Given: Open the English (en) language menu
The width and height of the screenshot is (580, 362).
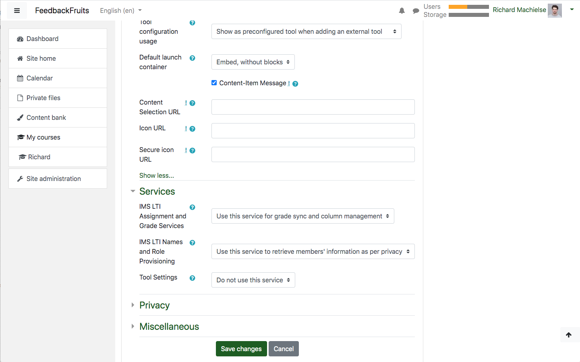Looking at the screenshot, I should click(121, 10).
